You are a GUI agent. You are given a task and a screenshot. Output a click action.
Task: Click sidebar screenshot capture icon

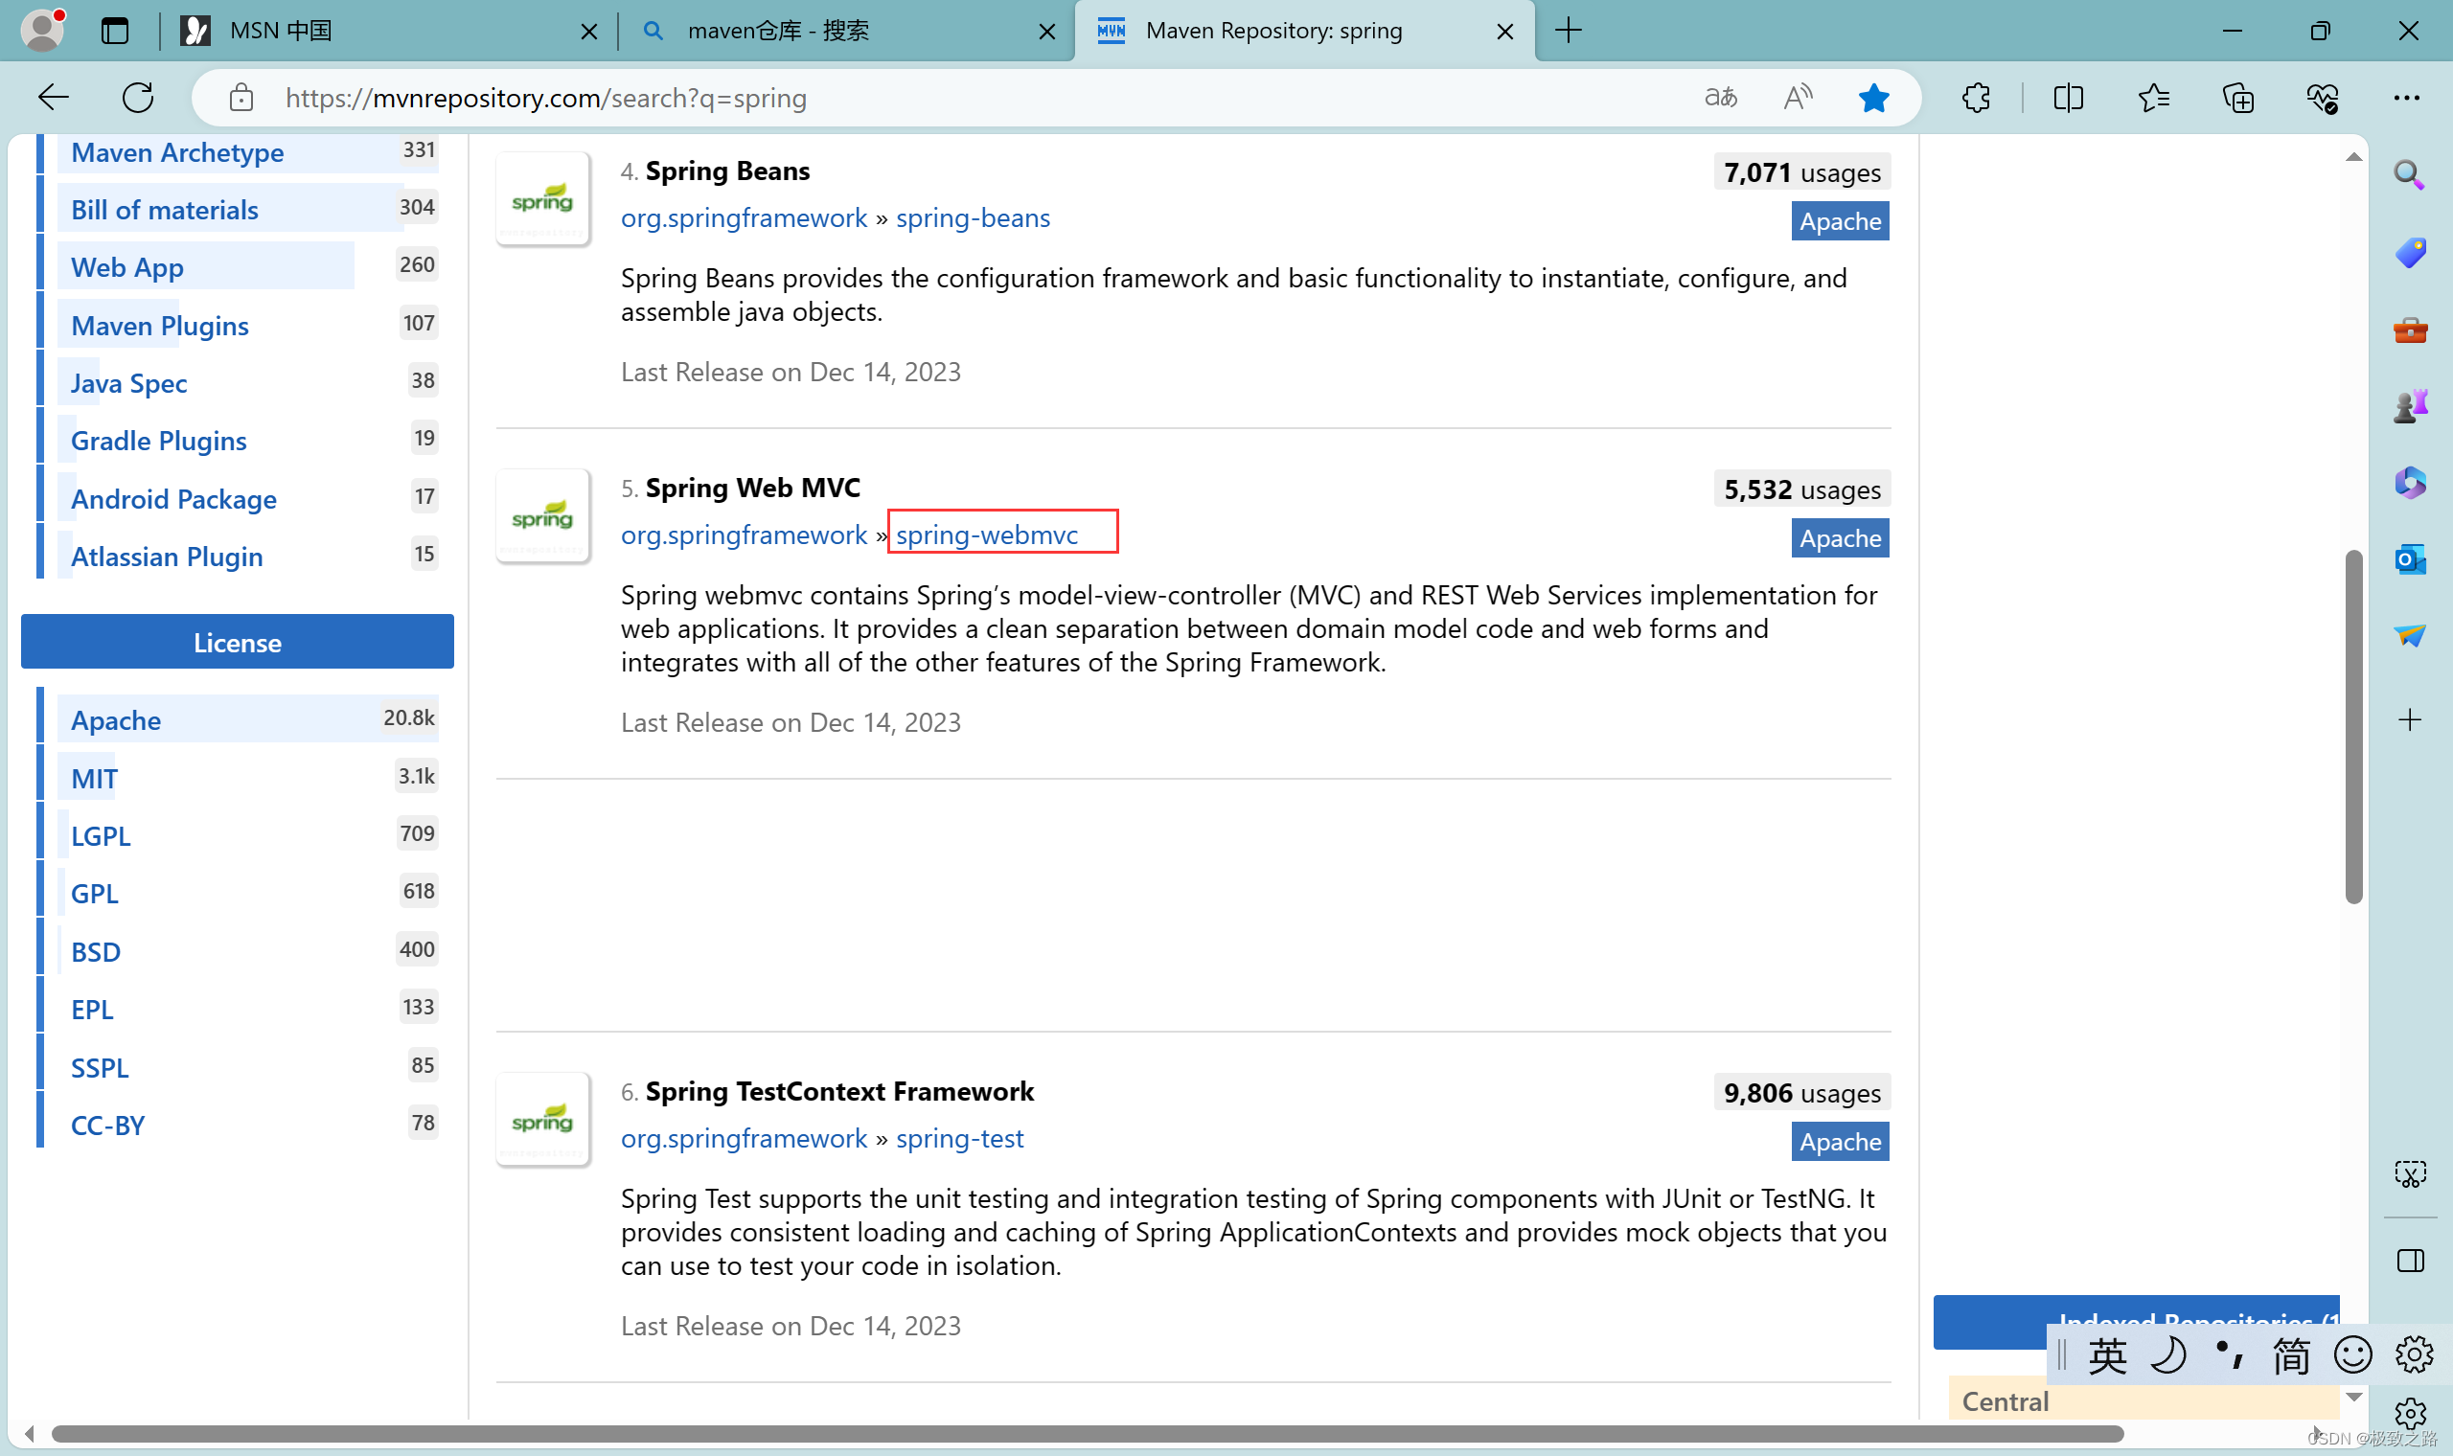(2410, 1173)
